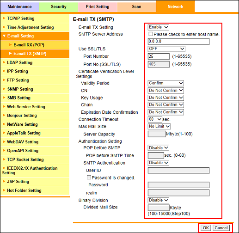The height and width of the screenshot is (233, 239).
Task: Open the Validity Period dropdown
Action: click(x=165, y=83)
